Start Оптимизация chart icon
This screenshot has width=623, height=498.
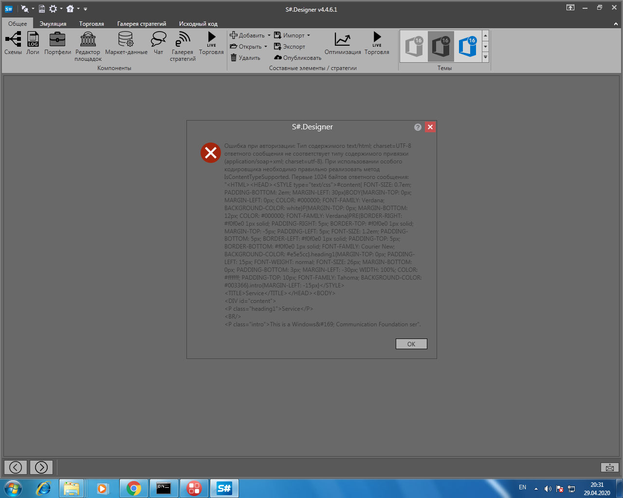click(343, 43)
